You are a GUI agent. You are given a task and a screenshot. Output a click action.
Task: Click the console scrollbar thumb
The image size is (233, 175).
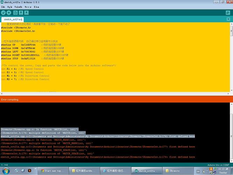(x=231, y=136)
